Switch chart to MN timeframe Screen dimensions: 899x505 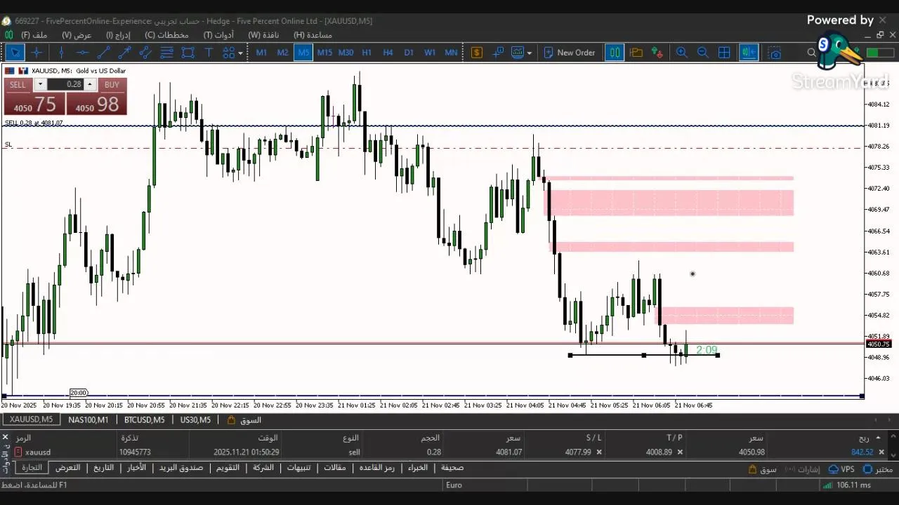tap(451, 53)
